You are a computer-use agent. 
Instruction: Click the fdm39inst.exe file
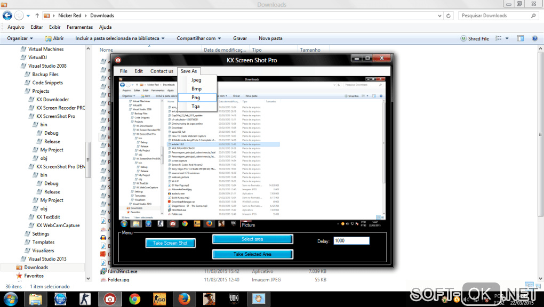[x=118, y=271]
